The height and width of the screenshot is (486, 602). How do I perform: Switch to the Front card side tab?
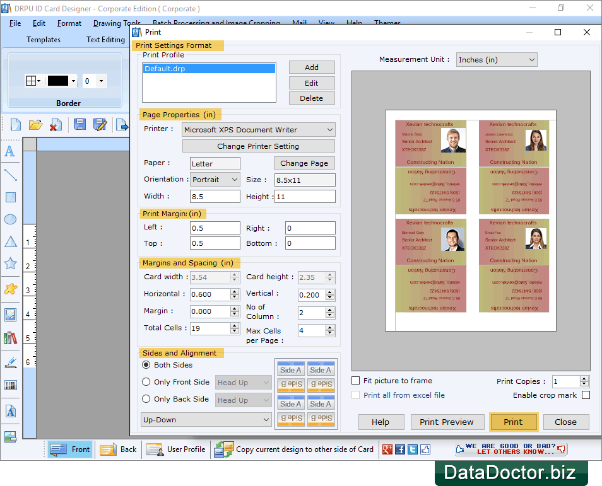(70, 449)
